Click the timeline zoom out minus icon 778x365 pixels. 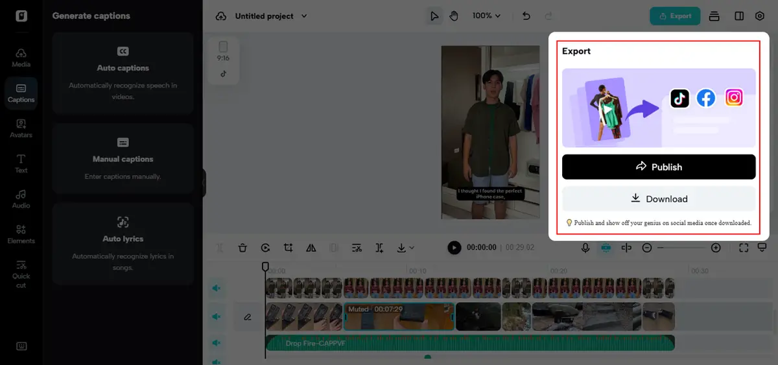pos(647,248)
